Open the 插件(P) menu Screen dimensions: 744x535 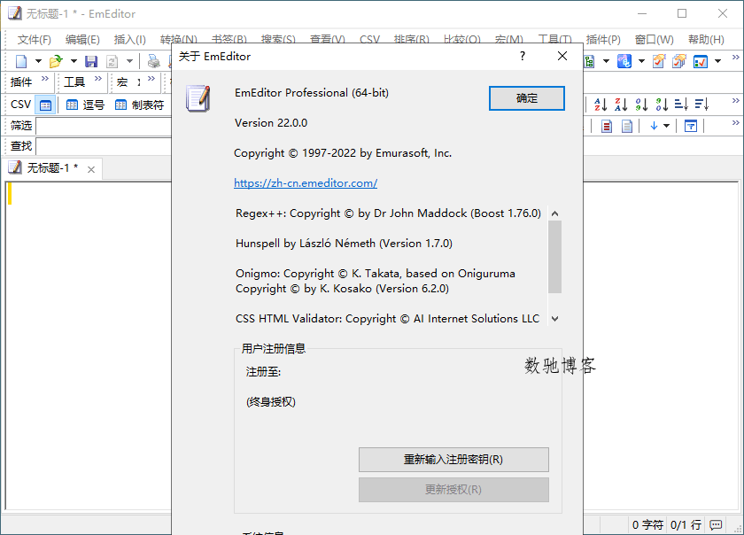603,39
